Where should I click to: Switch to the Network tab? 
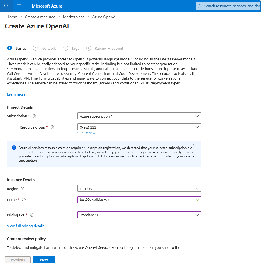[48, 48]
